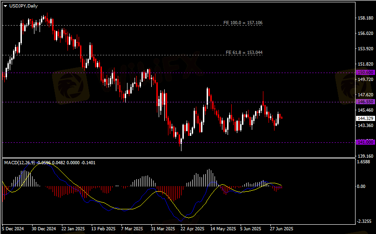Click the 22 Apr 2025 date label
This screenshot has height=234, width=376.
(x=192, y=229)
